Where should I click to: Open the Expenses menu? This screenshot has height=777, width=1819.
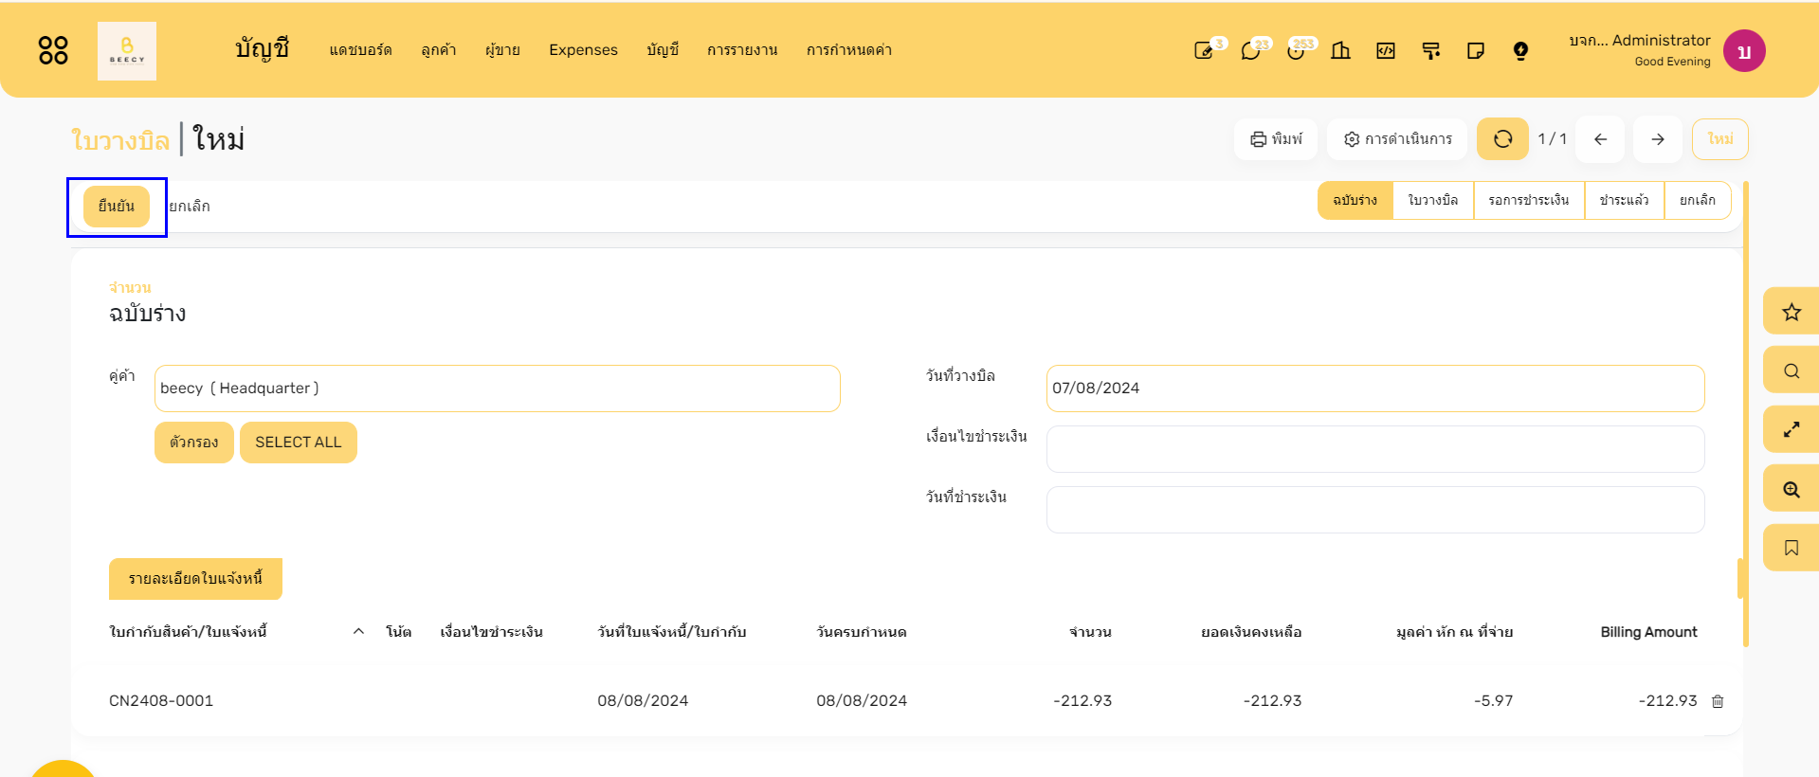(583, 50)
